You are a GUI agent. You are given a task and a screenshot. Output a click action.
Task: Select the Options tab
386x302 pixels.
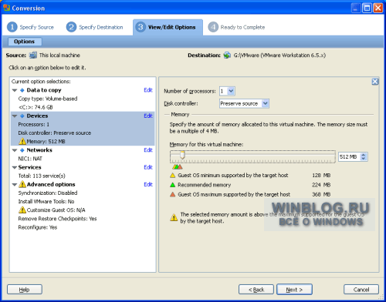25,42
